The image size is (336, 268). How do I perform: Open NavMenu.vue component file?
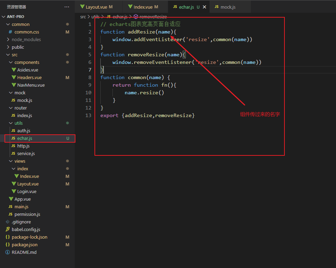(37, 85)
